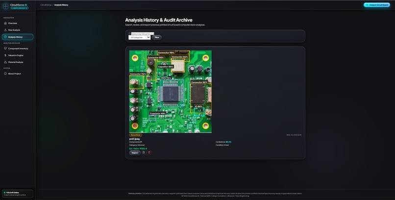Open Valuation Engine via its dollar icon

[5, 55]
